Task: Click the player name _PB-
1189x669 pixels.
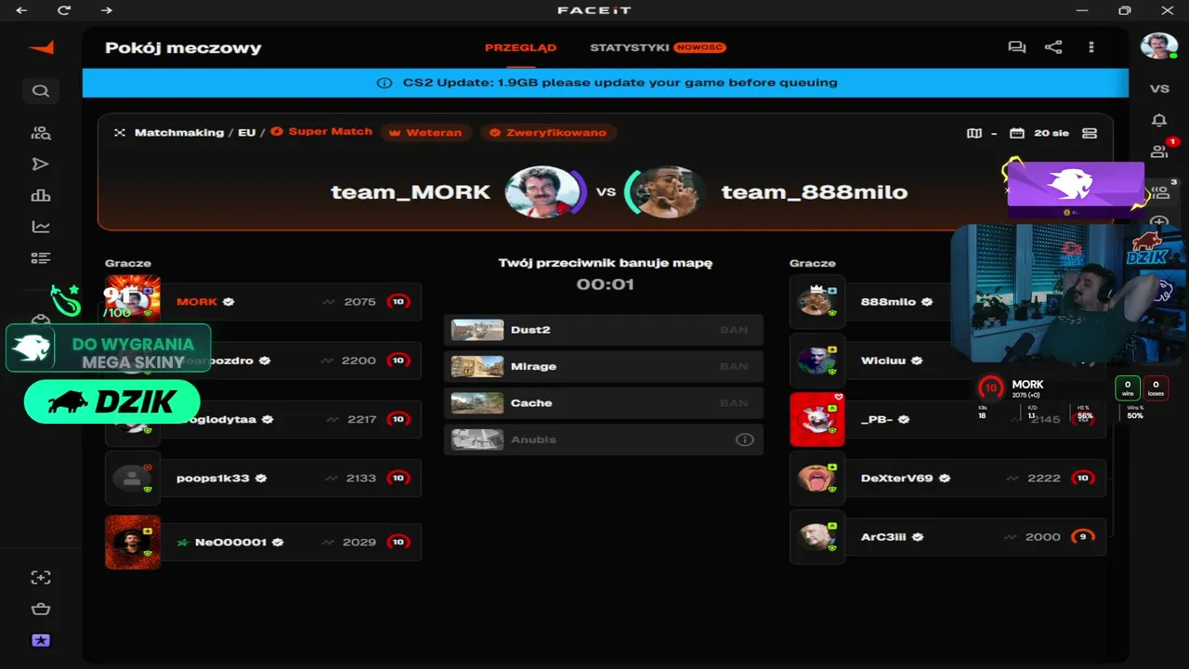Action: [877, 420]
